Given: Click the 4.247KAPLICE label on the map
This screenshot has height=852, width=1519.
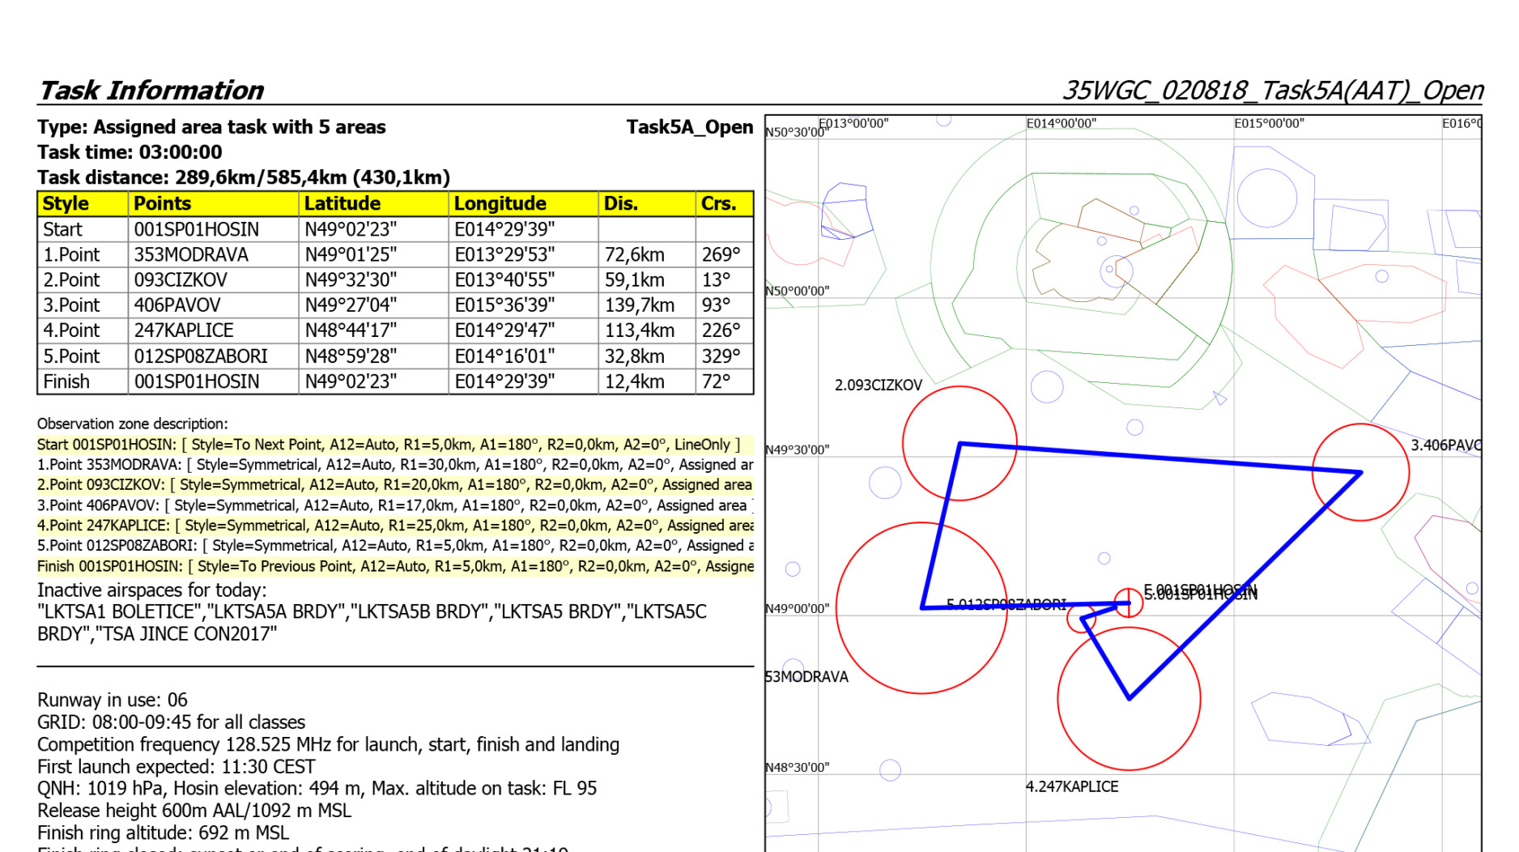Looking at the screenshot, I should point(1071,786).
